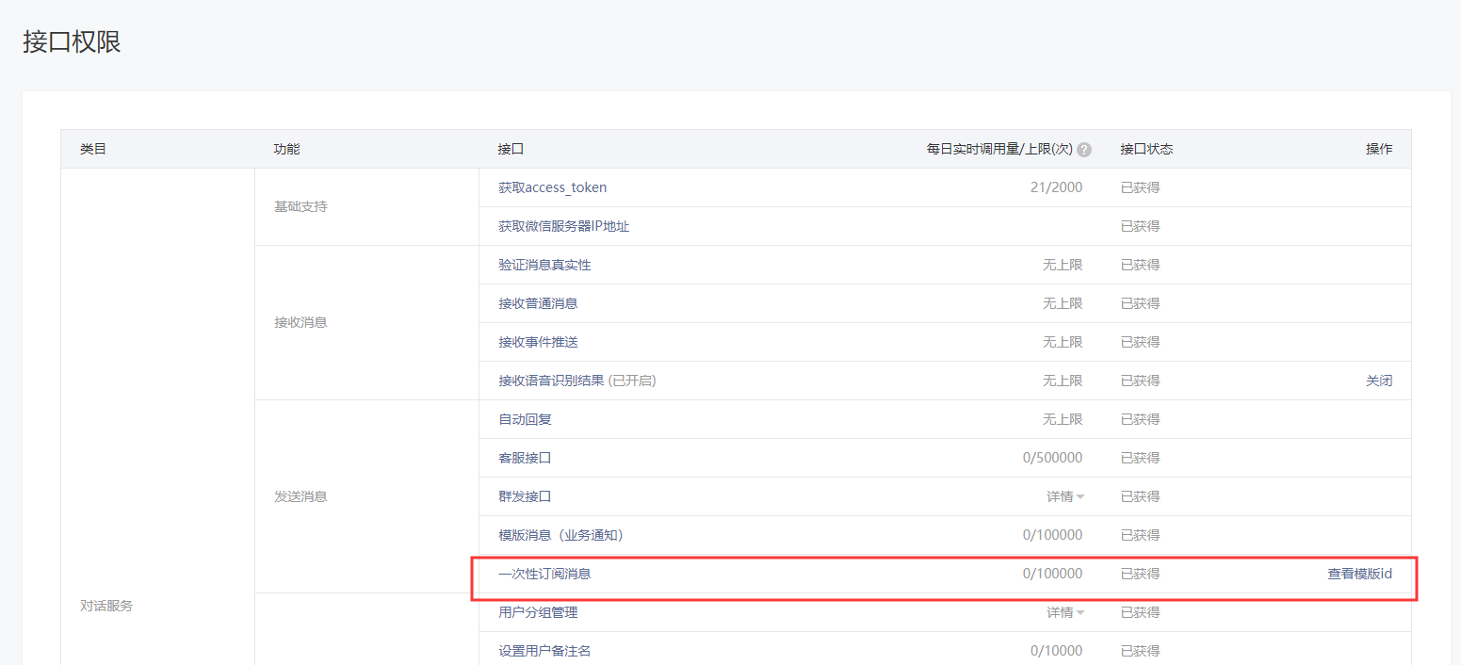
Task: Click 客服接口 interface text
Action: (x=525, y=458)
